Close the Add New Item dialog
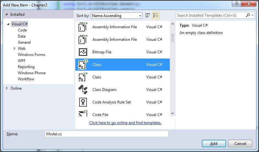This screenshot has width=259, height=152. [249, 4]
